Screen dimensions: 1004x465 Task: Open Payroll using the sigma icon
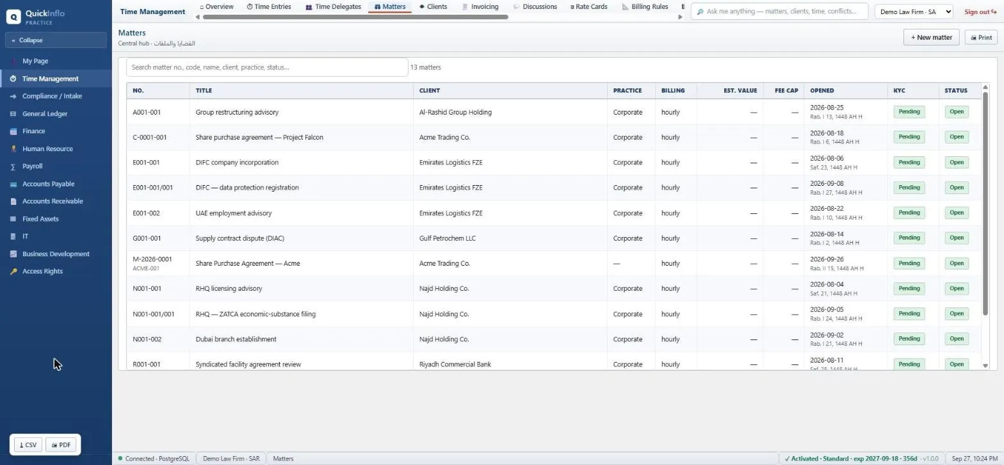[13, 167]
